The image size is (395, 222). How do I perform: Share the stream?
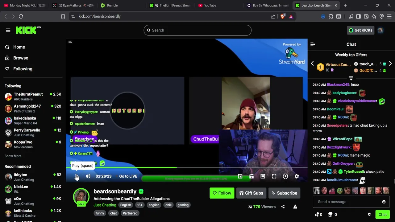click(x=283, y=207)
